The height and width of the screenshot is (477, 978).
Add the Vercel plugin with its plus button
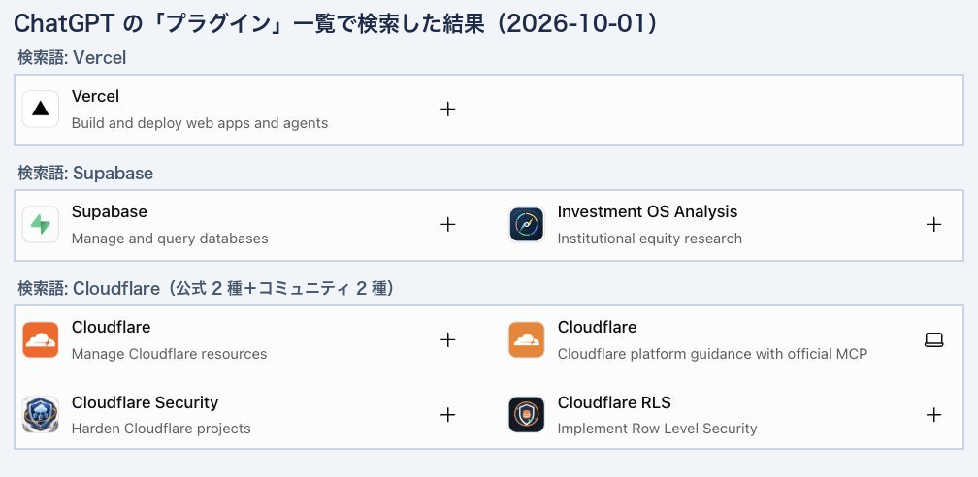[448, 110]
